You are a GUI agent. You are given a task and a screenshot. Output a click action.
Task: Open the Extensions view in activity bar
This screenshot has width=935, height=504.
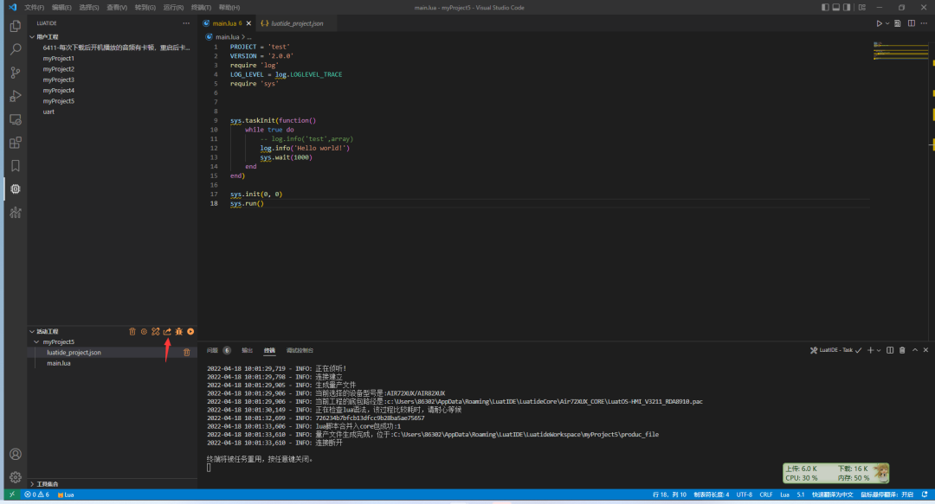click(15, 143)
